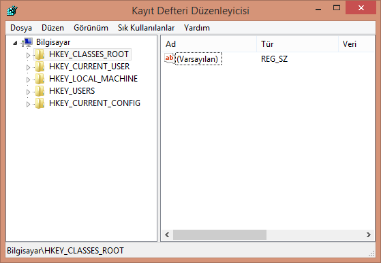This screenshot has height=263, width=381.
Task: Sort by the Tür column header
Action: click(297, 44)
